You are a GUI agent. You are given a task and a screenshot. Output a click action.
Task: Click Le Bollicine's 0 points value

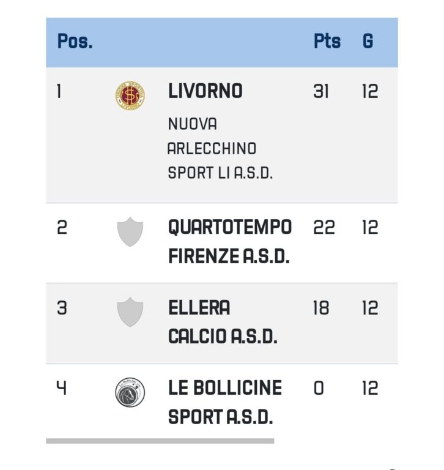coord(319,389)
